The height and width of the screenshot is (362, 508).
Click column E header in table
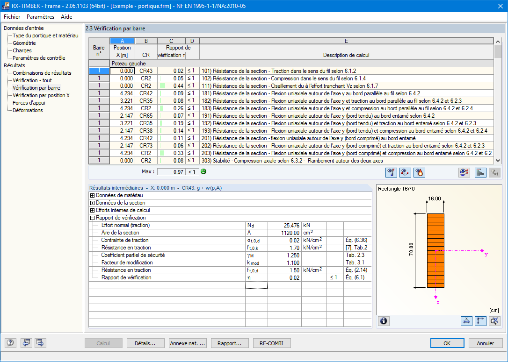[x=346, y=41]
